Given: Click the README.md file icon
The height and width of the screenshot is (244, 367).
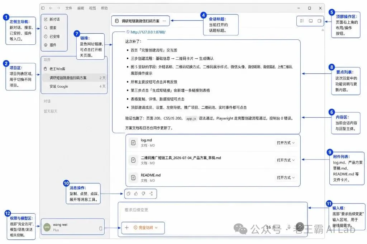Looking at the screenshot, I should click(133, 177).
